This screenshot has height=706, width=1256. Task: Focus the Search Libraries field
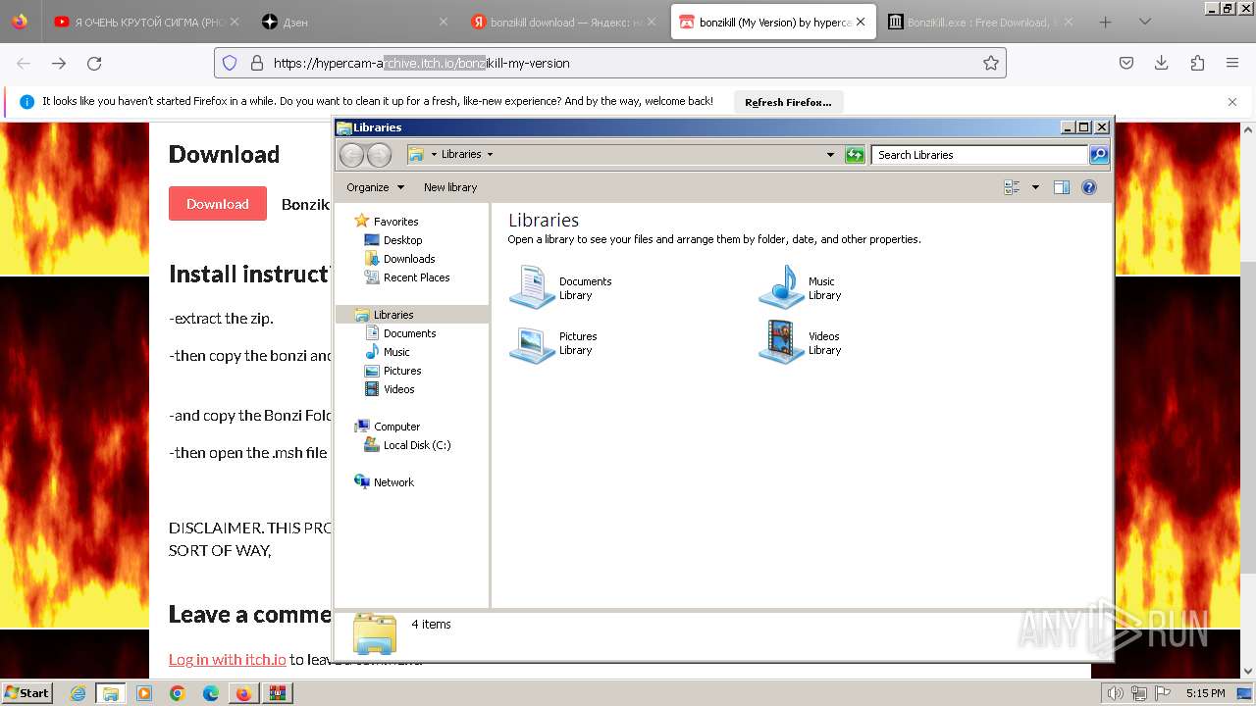click(979, 155)
